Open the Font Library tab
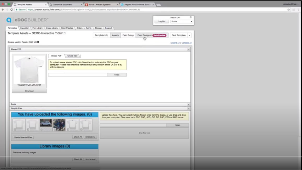Image resolution: width=302 pixels, height=170 pixels. coord(37,28)
